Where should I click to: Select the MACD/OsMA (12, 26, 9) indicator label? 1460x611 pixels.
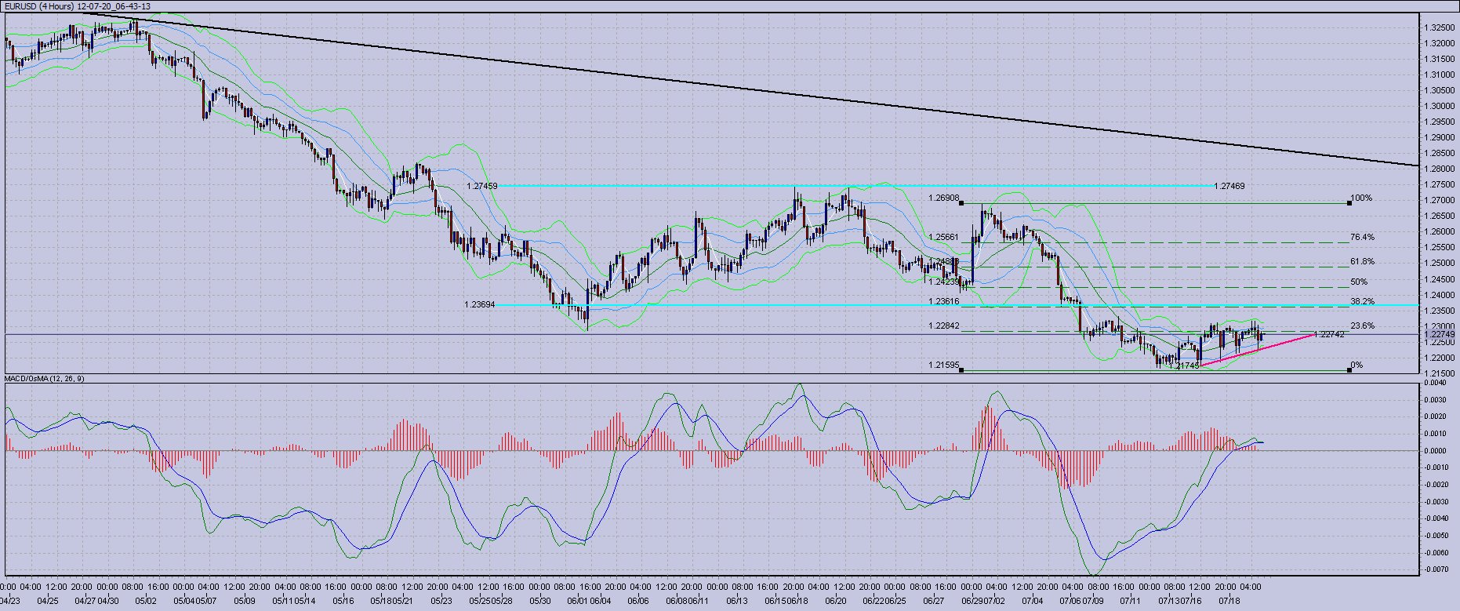[45, 379]
